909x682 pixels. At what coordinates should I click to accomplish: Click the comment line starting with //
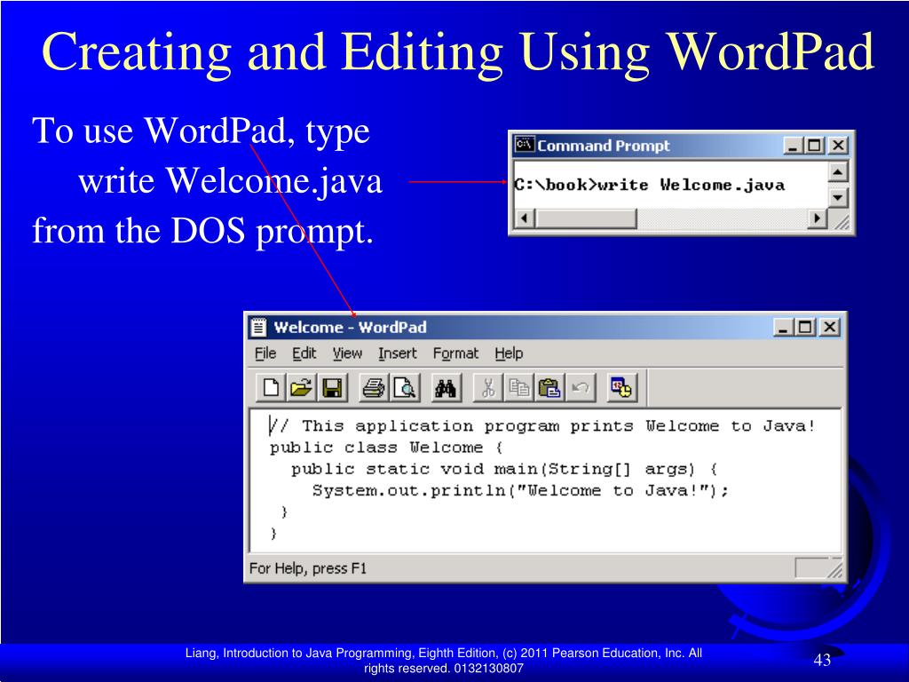point(542,426)
